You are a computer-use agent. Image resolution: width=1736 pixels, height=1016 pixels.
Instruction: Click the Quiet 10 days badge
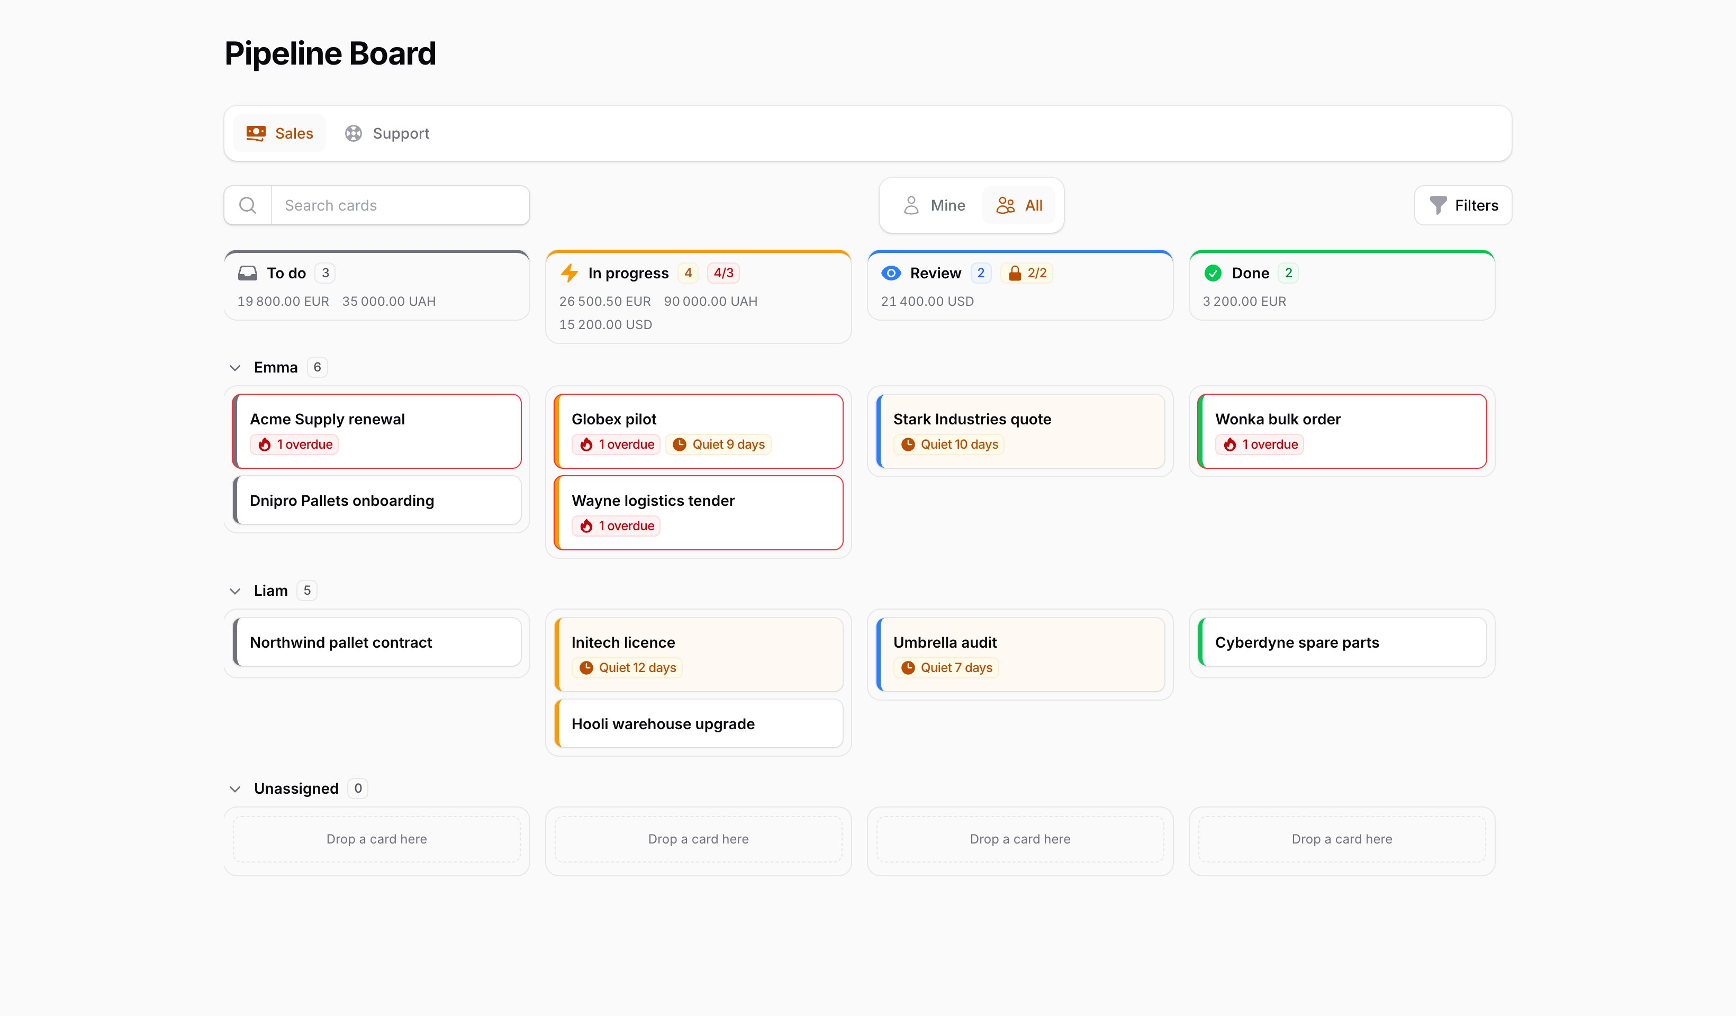point(948,445)
